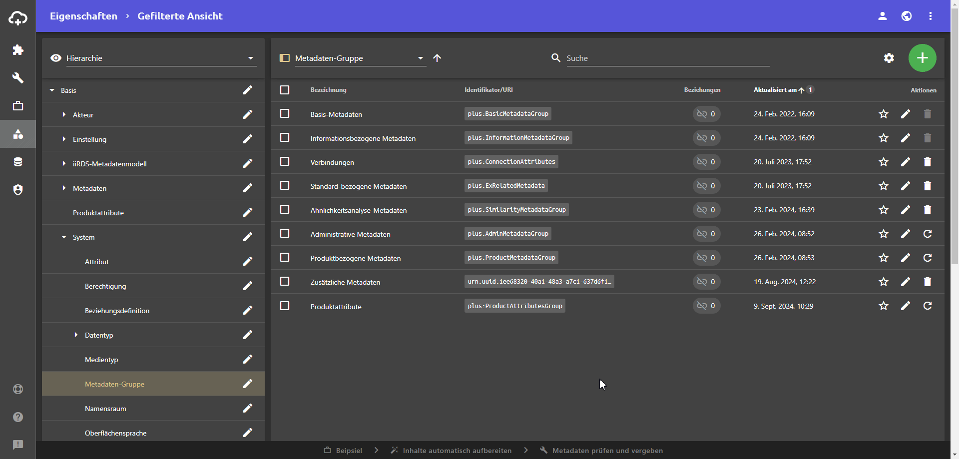Delete the Zusätzliche Metadaten row

pyautogui.click(x=928, y=282)
